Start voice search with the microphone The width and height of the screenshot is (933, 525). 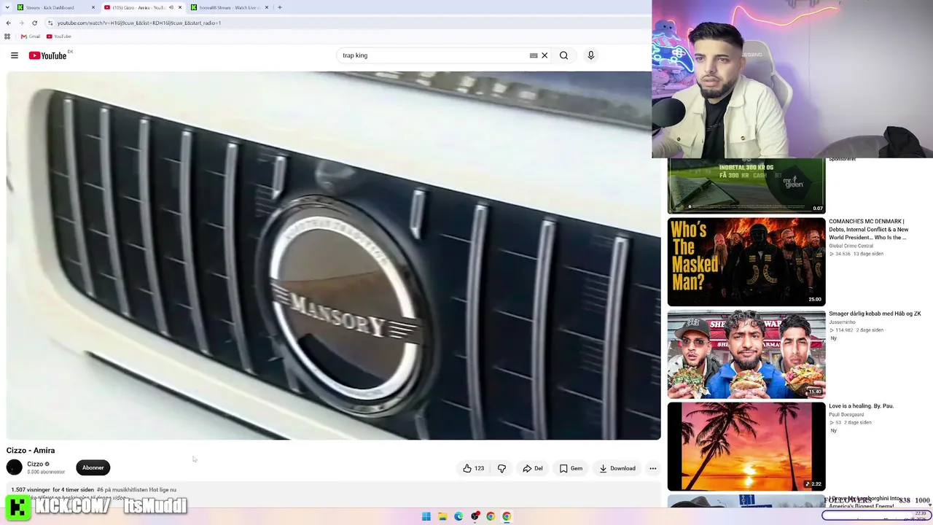[x=591, y=55]
